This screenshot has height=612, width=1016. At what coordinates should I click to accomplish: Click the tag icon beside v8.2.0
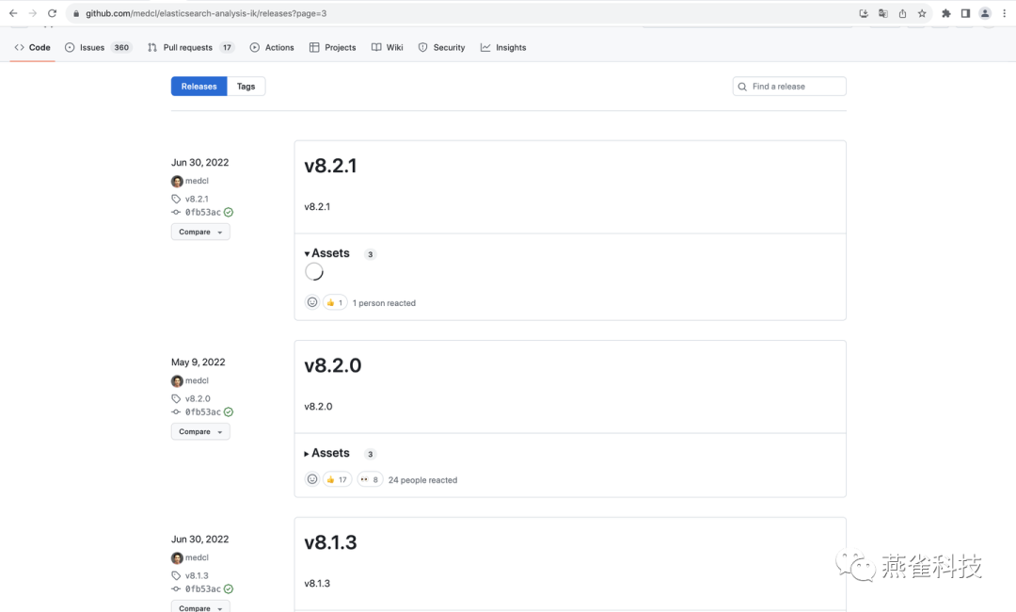tap(176, 398)
